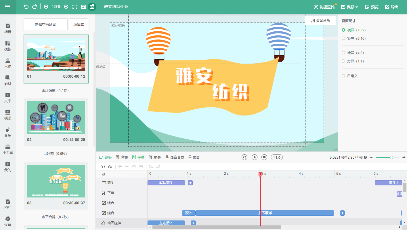Open 语音合成 speech synthesis
This screenshot has width=407, height=230.
coord(175,157)
